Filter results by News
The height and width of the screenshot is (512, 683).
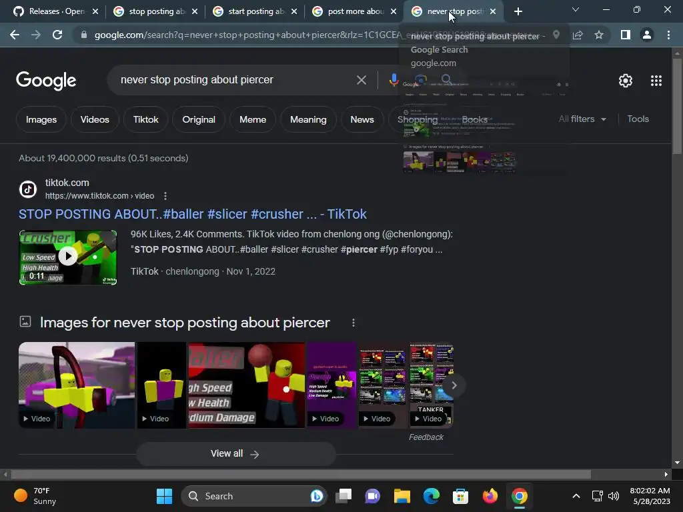362,119
